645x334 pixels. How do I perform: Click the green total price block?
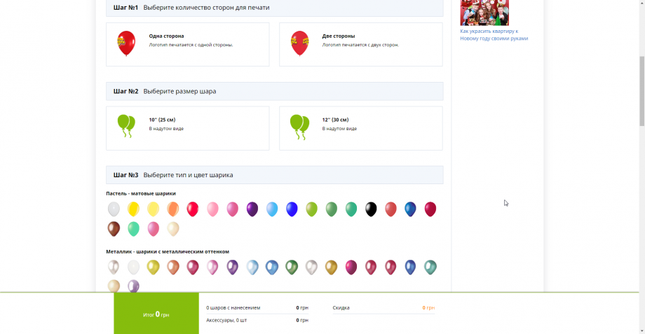[156, 314]
